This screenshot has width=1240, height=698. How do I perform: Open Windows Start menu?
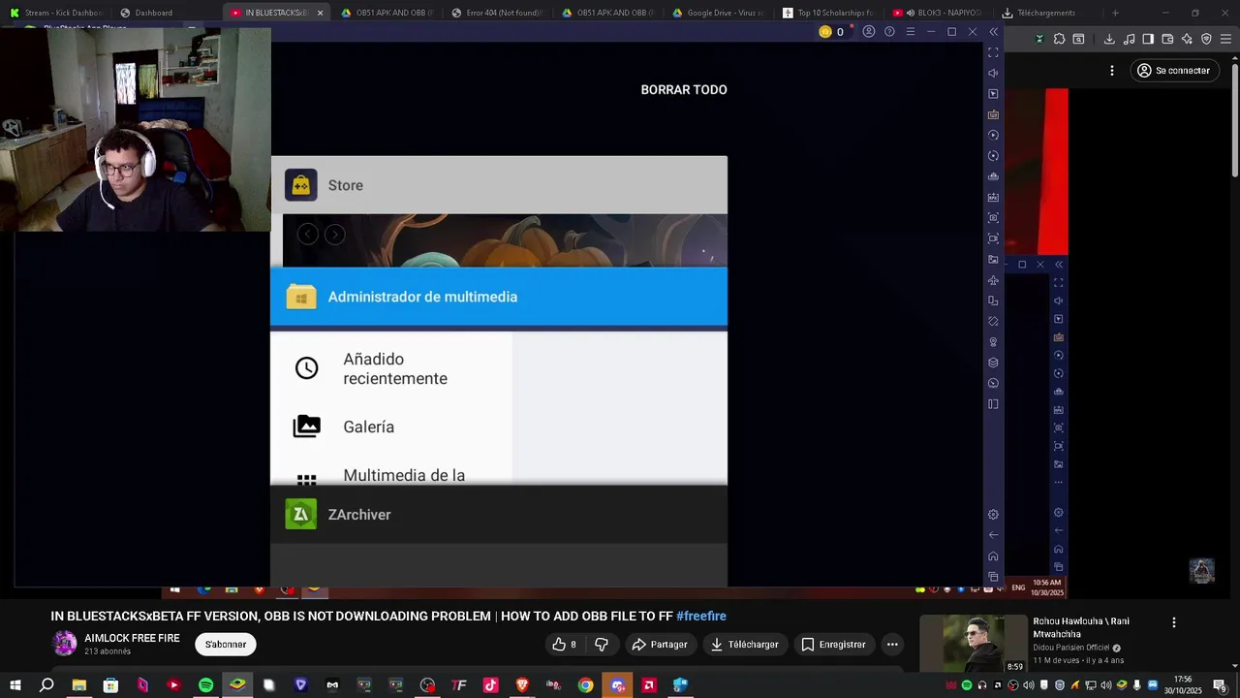point(15,685)
